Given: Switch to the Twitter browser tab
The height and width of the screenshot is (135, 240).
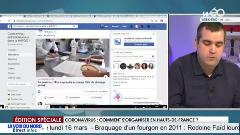Looking at the screenshot, I should click(x=127, y=16).
